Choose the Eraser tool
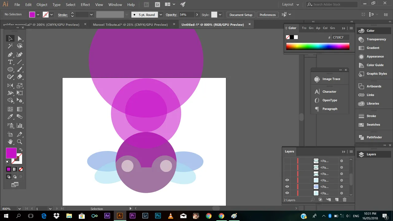Image resolution: width=393 pixels, height=221 pixels. click(20, 77)
